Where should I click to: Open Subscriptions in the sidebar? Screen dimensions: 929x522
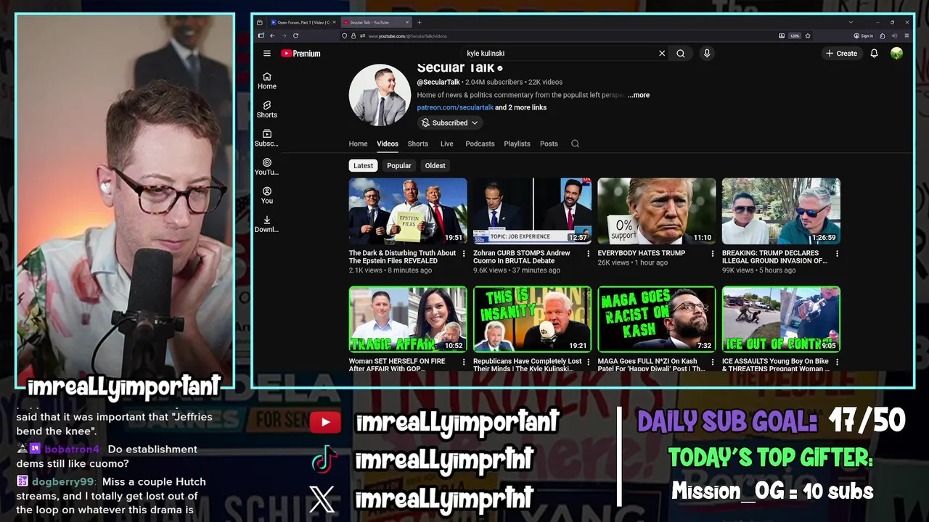pos(267,138)
